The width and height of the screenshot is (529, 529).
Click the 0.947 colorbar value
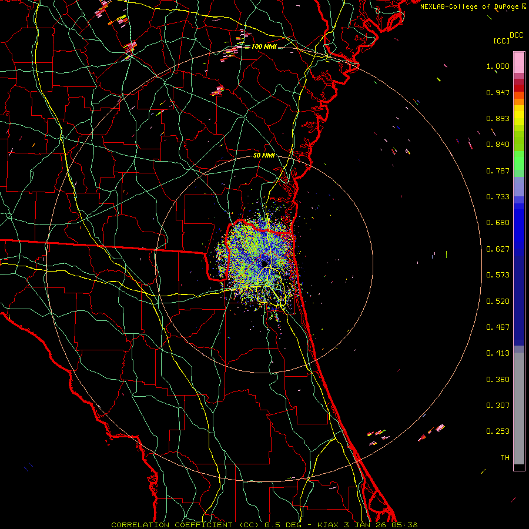point(498,92)
